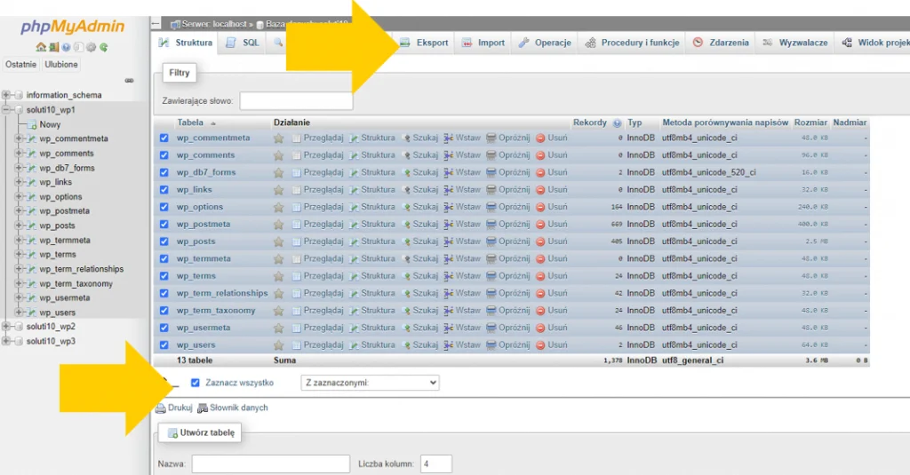Toggle the wp_db7_forms checkbox
This screenshot has height=475, width=910.
[164, 172]
